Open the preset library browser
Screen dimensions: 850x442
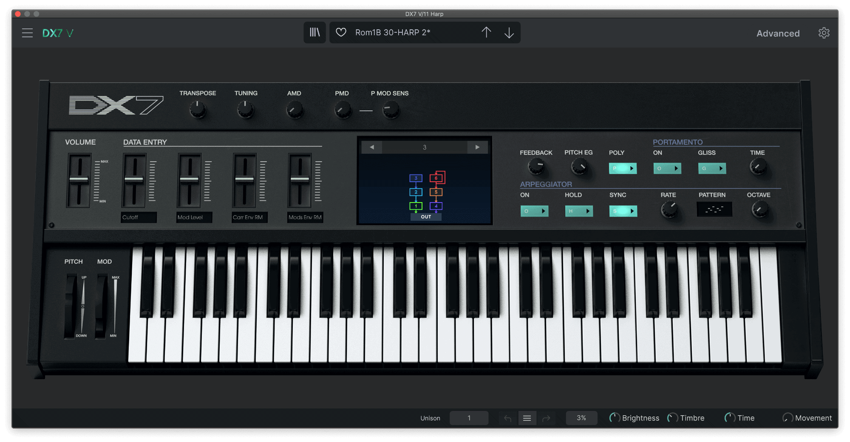pyautogui.click(x=314, y=32)
